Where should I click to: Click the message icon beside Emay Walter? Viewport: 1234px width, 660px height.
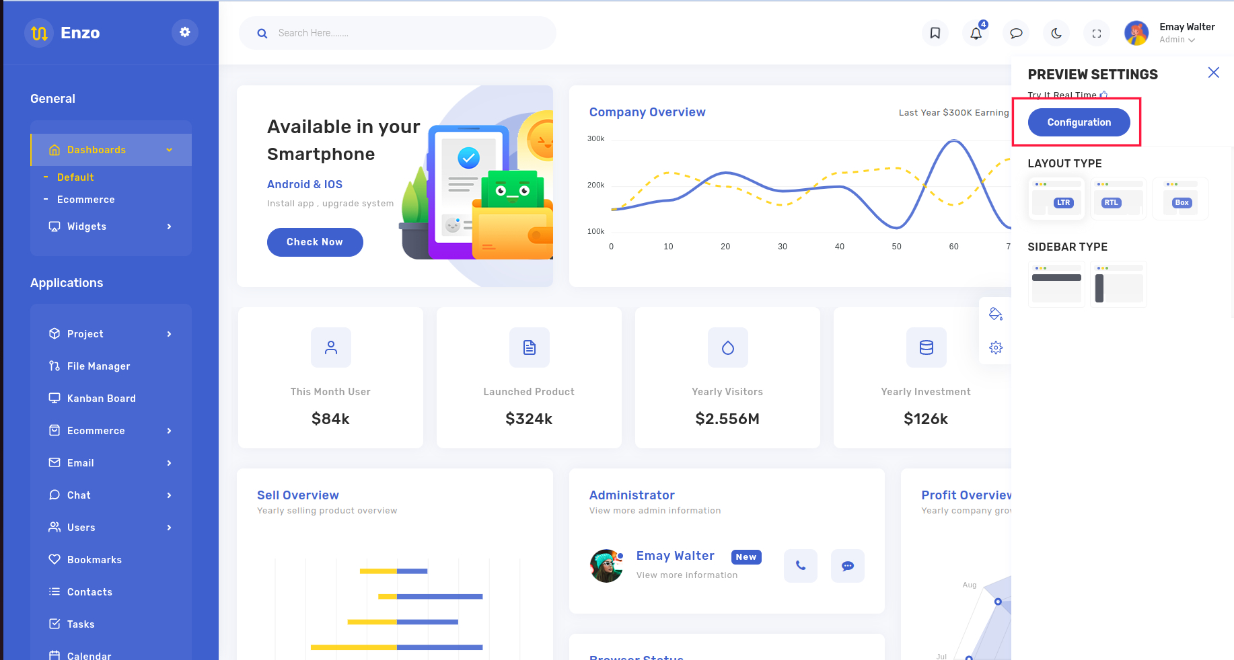[848, 566]
